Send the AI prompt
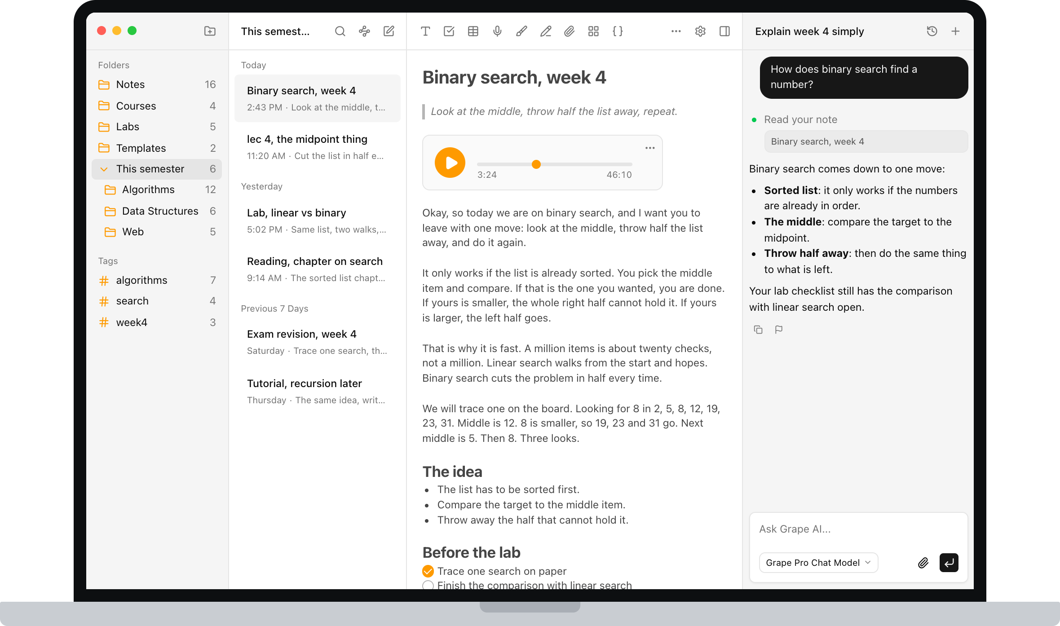The image size is (1060, 626). [x=949, y=563]
